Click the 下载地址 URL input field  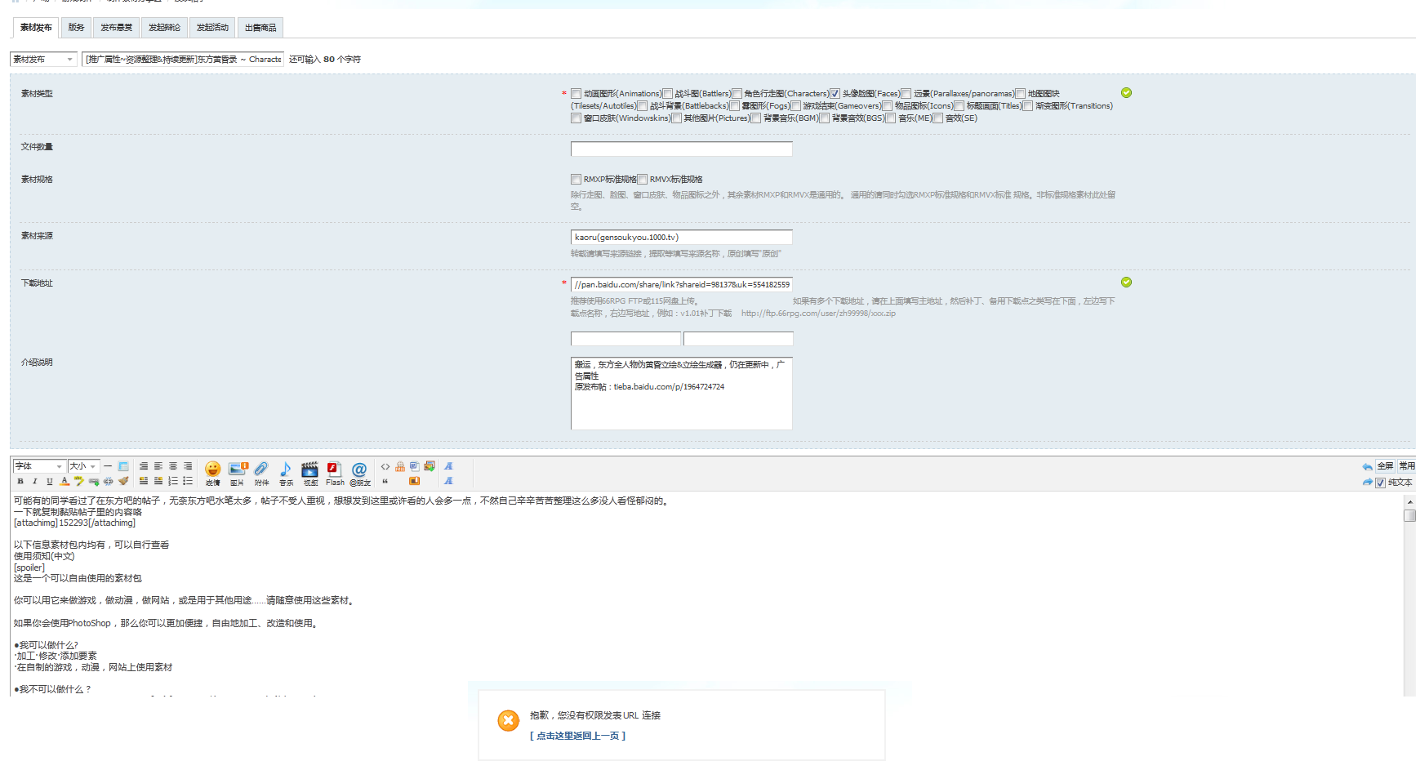pos(682,284)
